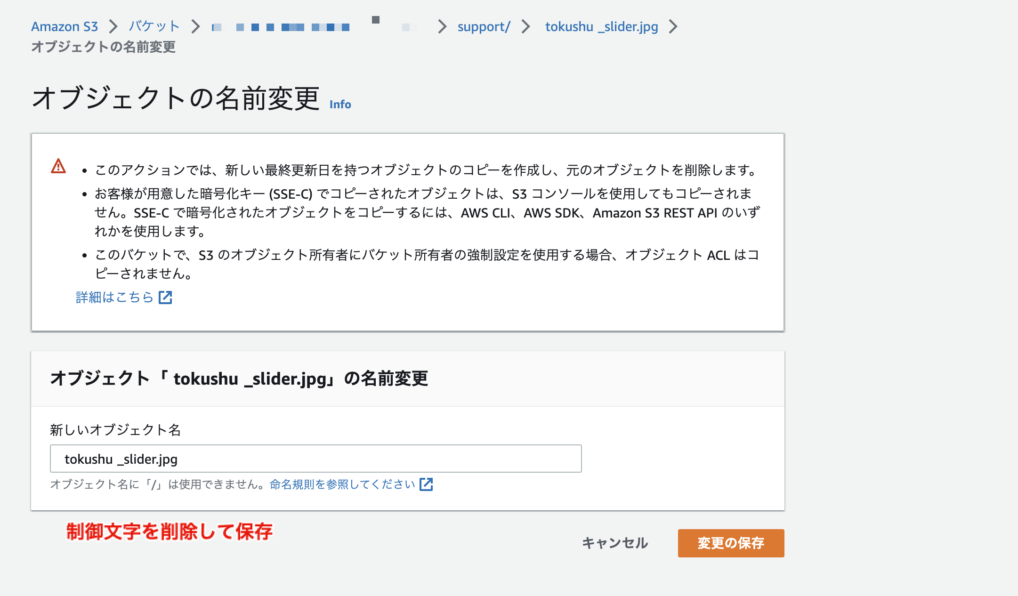Go to the support/ folder breadcrumb
Viewport: 1018px width, 596px height.
[484, 26]
